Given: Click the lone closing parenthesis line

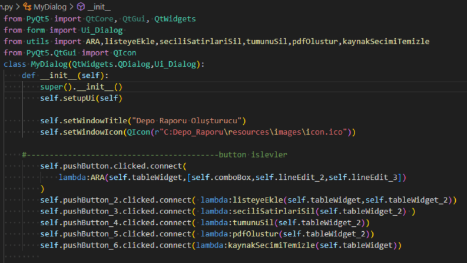Looking at the screenshot, I should click(42, 189).
